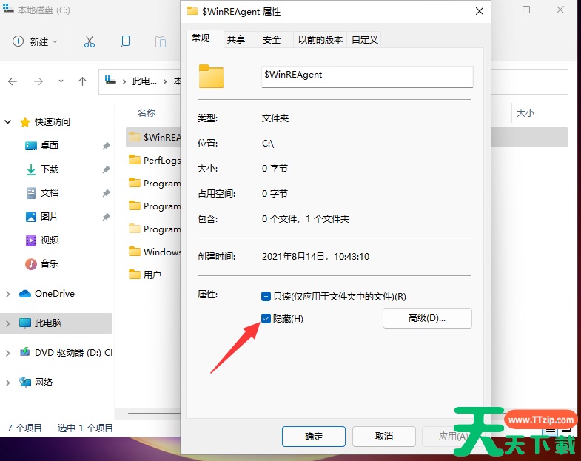The height and width of the screenshot is (461, 581).
Task: Click the This PC monitor icon
Action: click(x=25, y=323)
